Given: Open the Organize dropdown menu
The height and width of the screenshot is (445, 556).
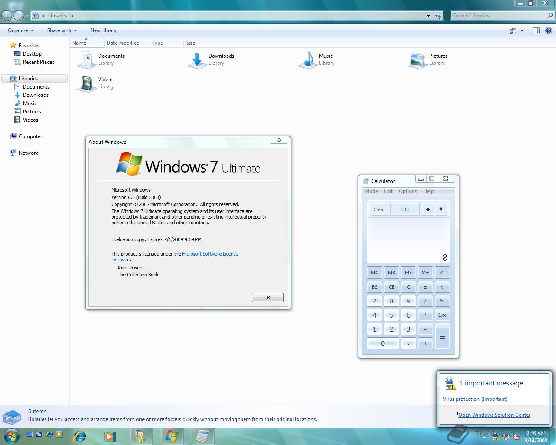Looking at the screenshot, I should click(21, 30).
